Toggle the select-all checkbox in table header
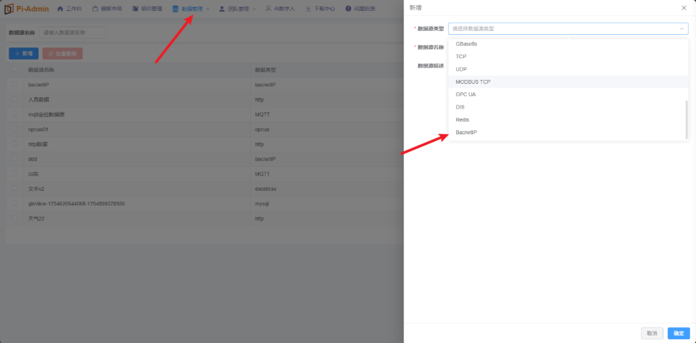 point(15,70)
